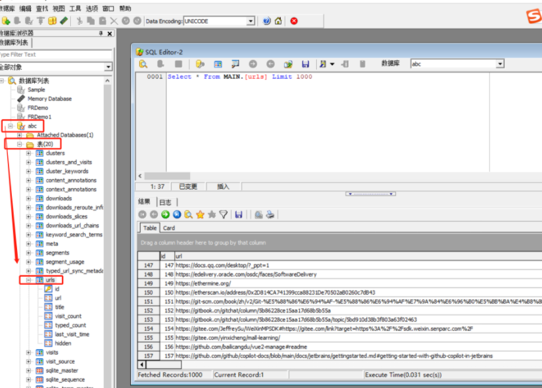This screenshot has height=388, width=542.
Task: Click the colored grid icon in SQL Editor
Action: [x=218, y=64]
